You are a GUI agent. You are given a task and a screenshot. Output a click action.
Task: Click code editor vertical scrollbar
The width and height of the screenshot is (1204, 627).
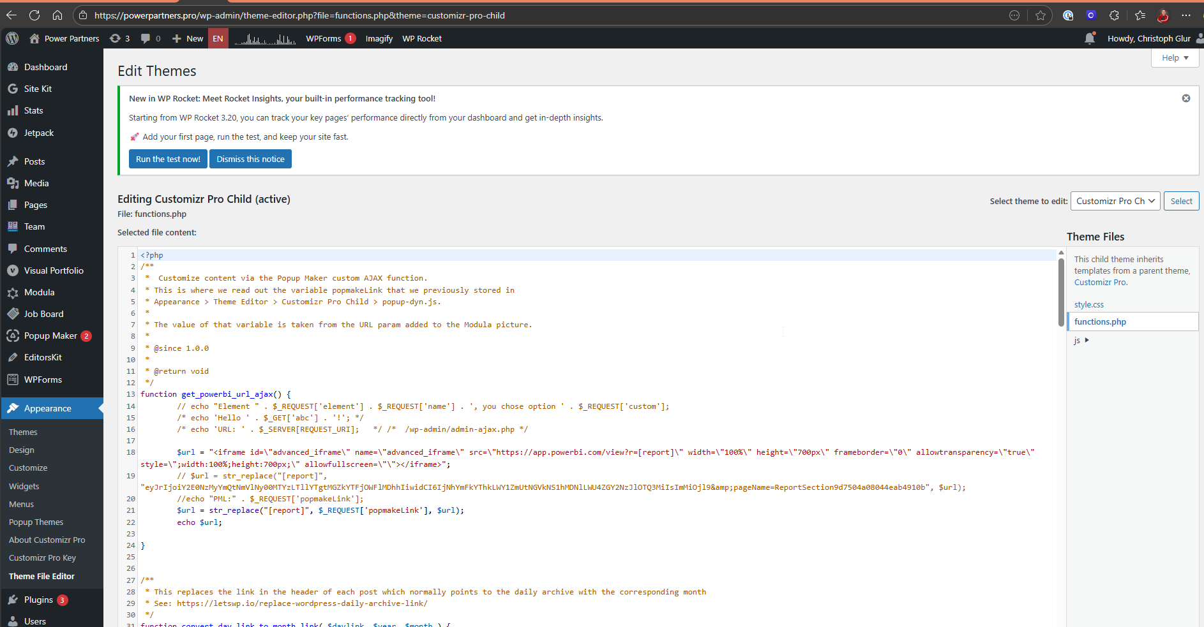(x=1061, y=293)
